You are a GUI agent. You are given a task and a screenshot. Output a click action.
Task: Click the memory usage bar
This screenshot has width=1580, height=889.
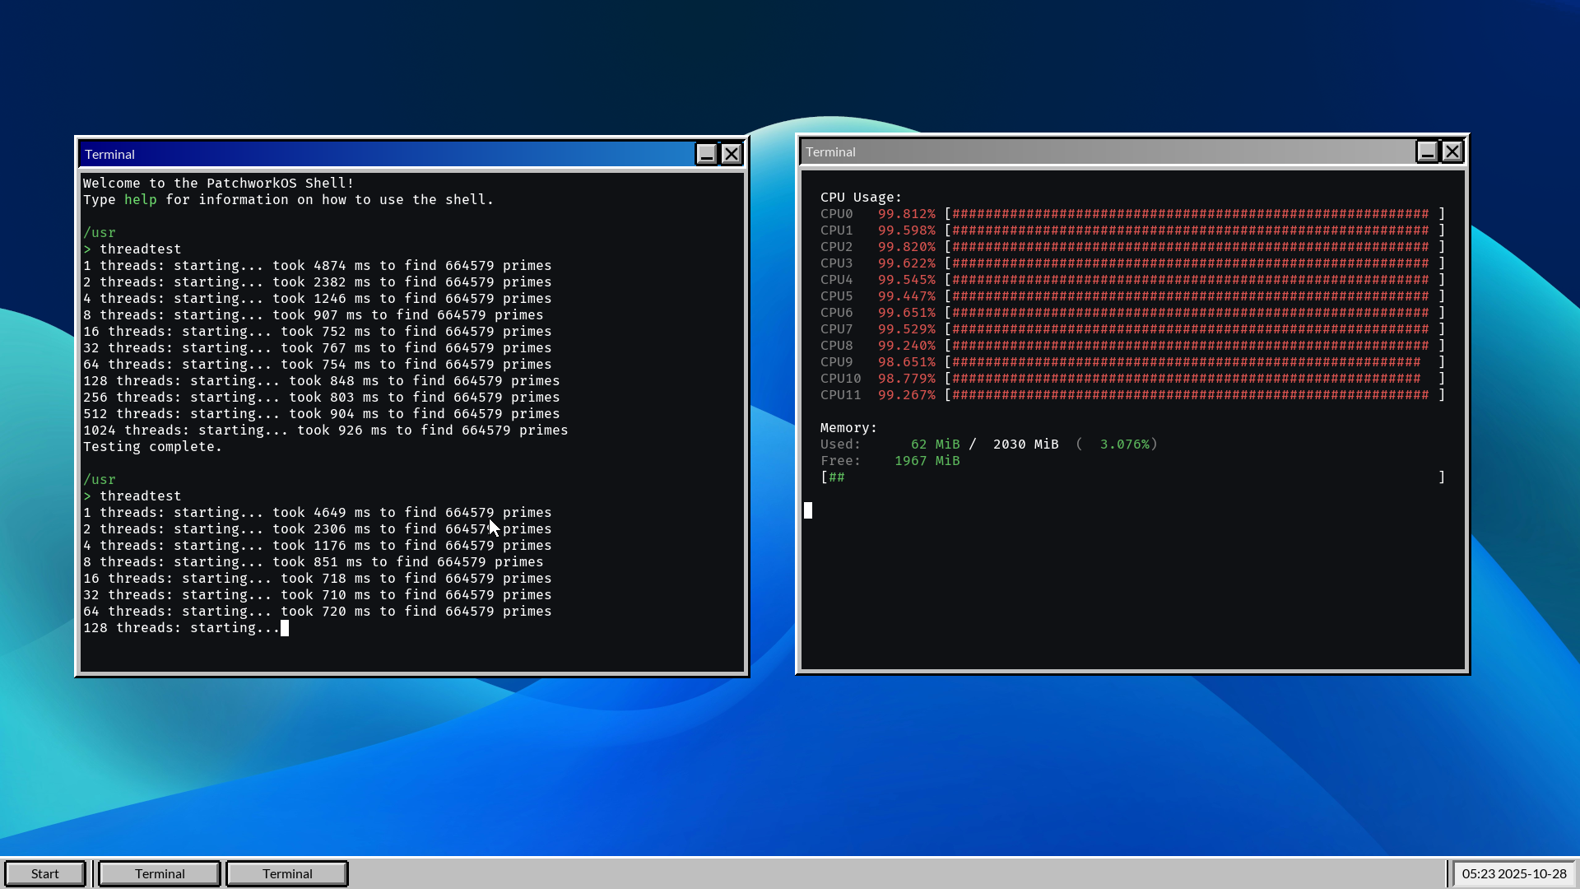1132,477
